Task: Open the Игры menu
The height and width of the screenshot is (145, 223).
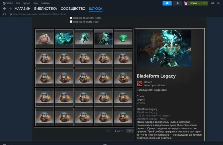Action: coord(35,3)
